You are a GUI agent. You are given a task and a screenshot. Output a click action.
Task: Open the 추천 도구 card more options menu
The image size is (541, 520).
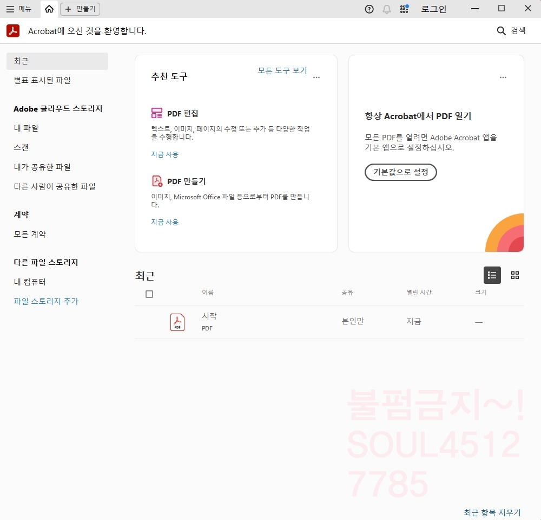click(316, 77)
